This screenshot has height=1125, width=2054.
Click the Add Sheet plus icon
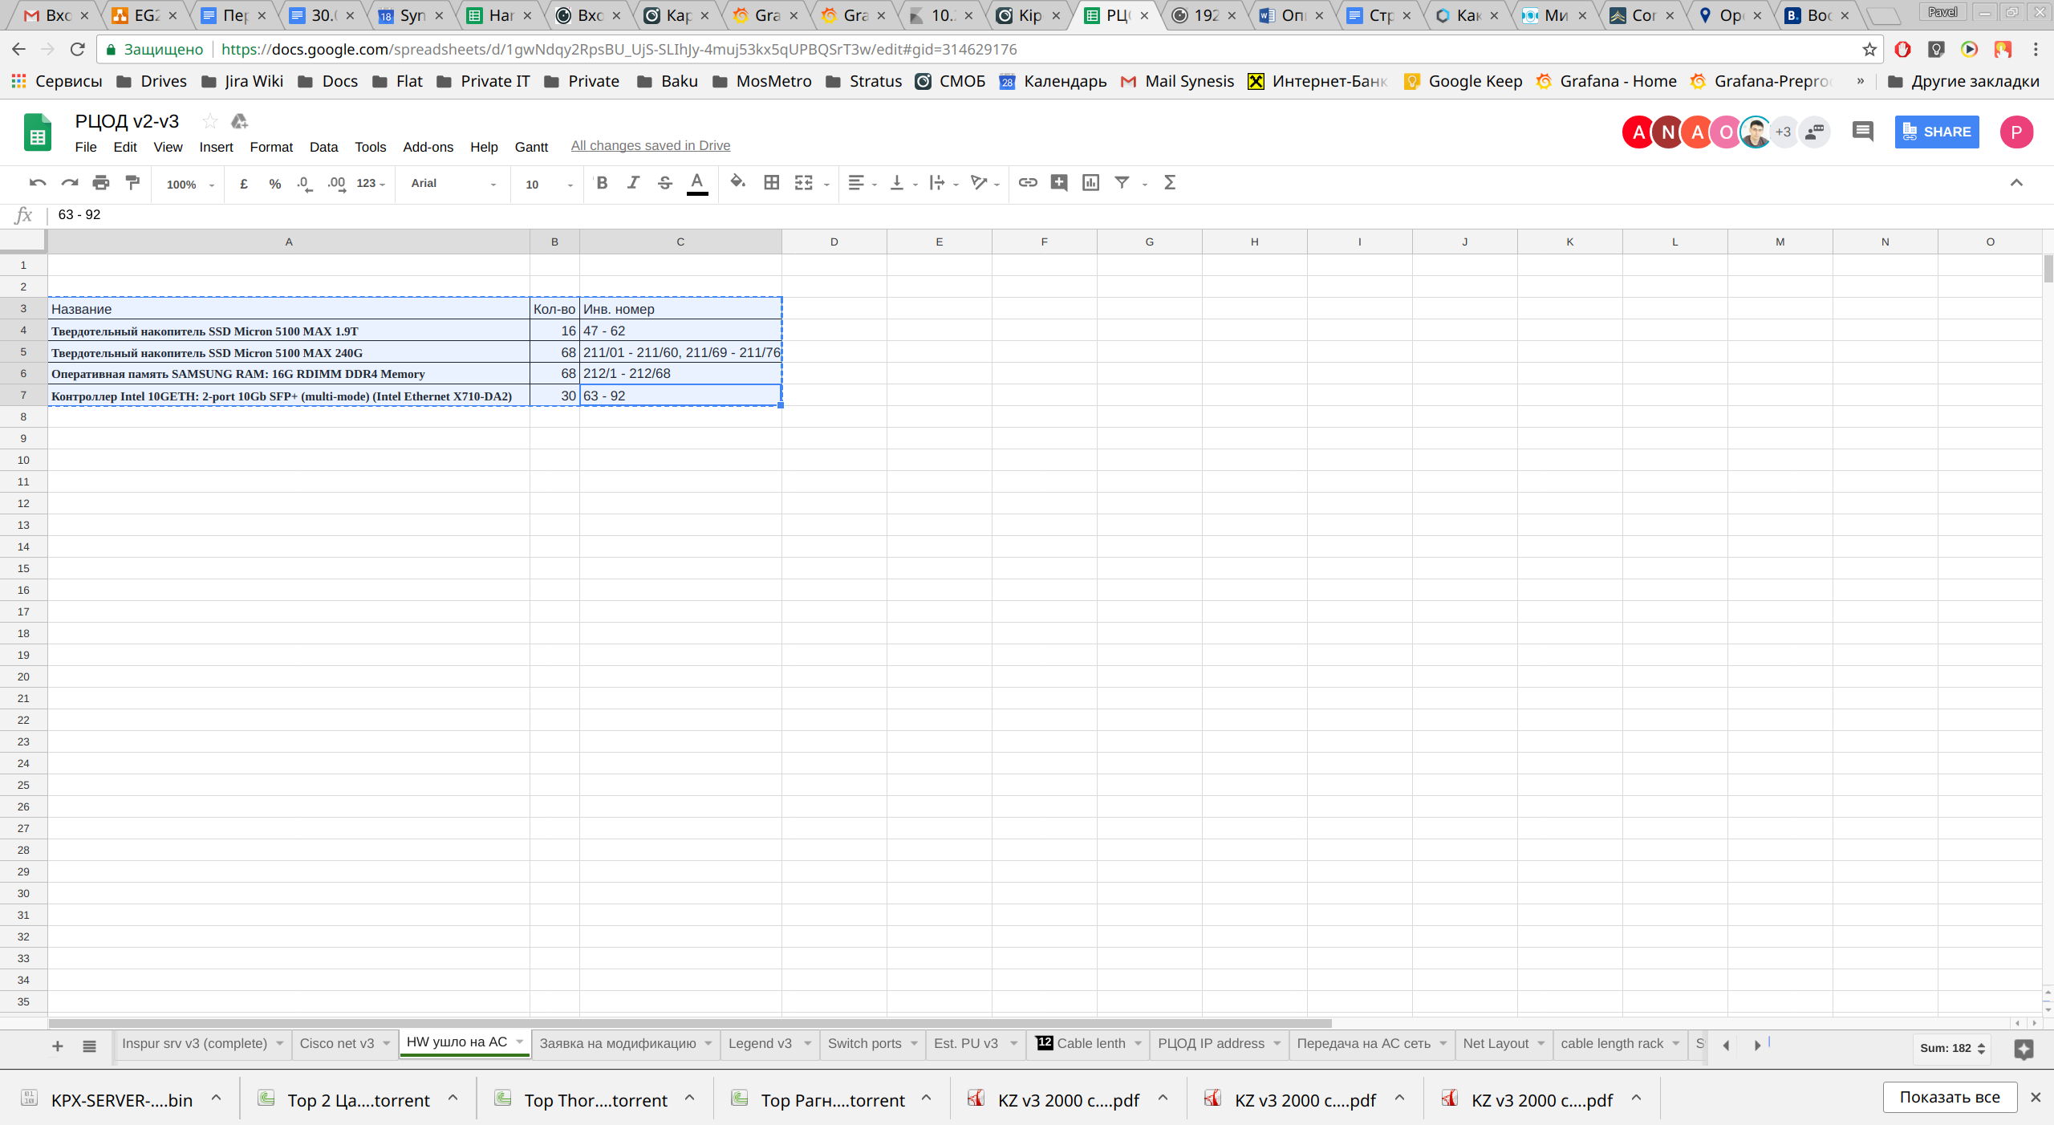pyautogui.click(x=58, y=1046)
